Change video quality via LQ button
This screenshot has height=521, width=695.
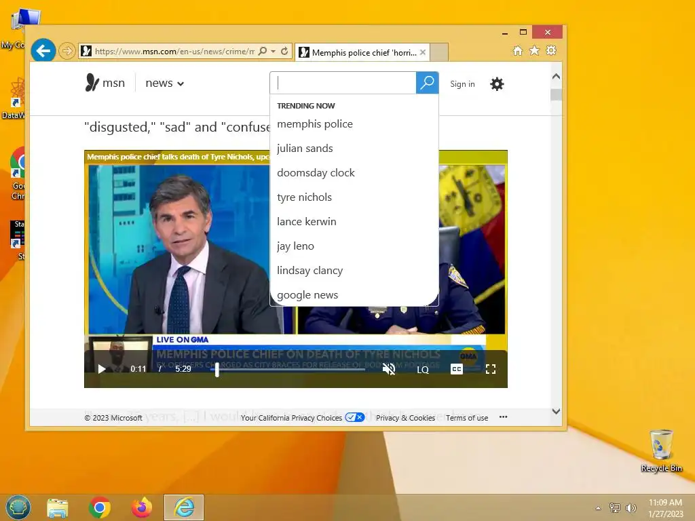coord(423,370)
